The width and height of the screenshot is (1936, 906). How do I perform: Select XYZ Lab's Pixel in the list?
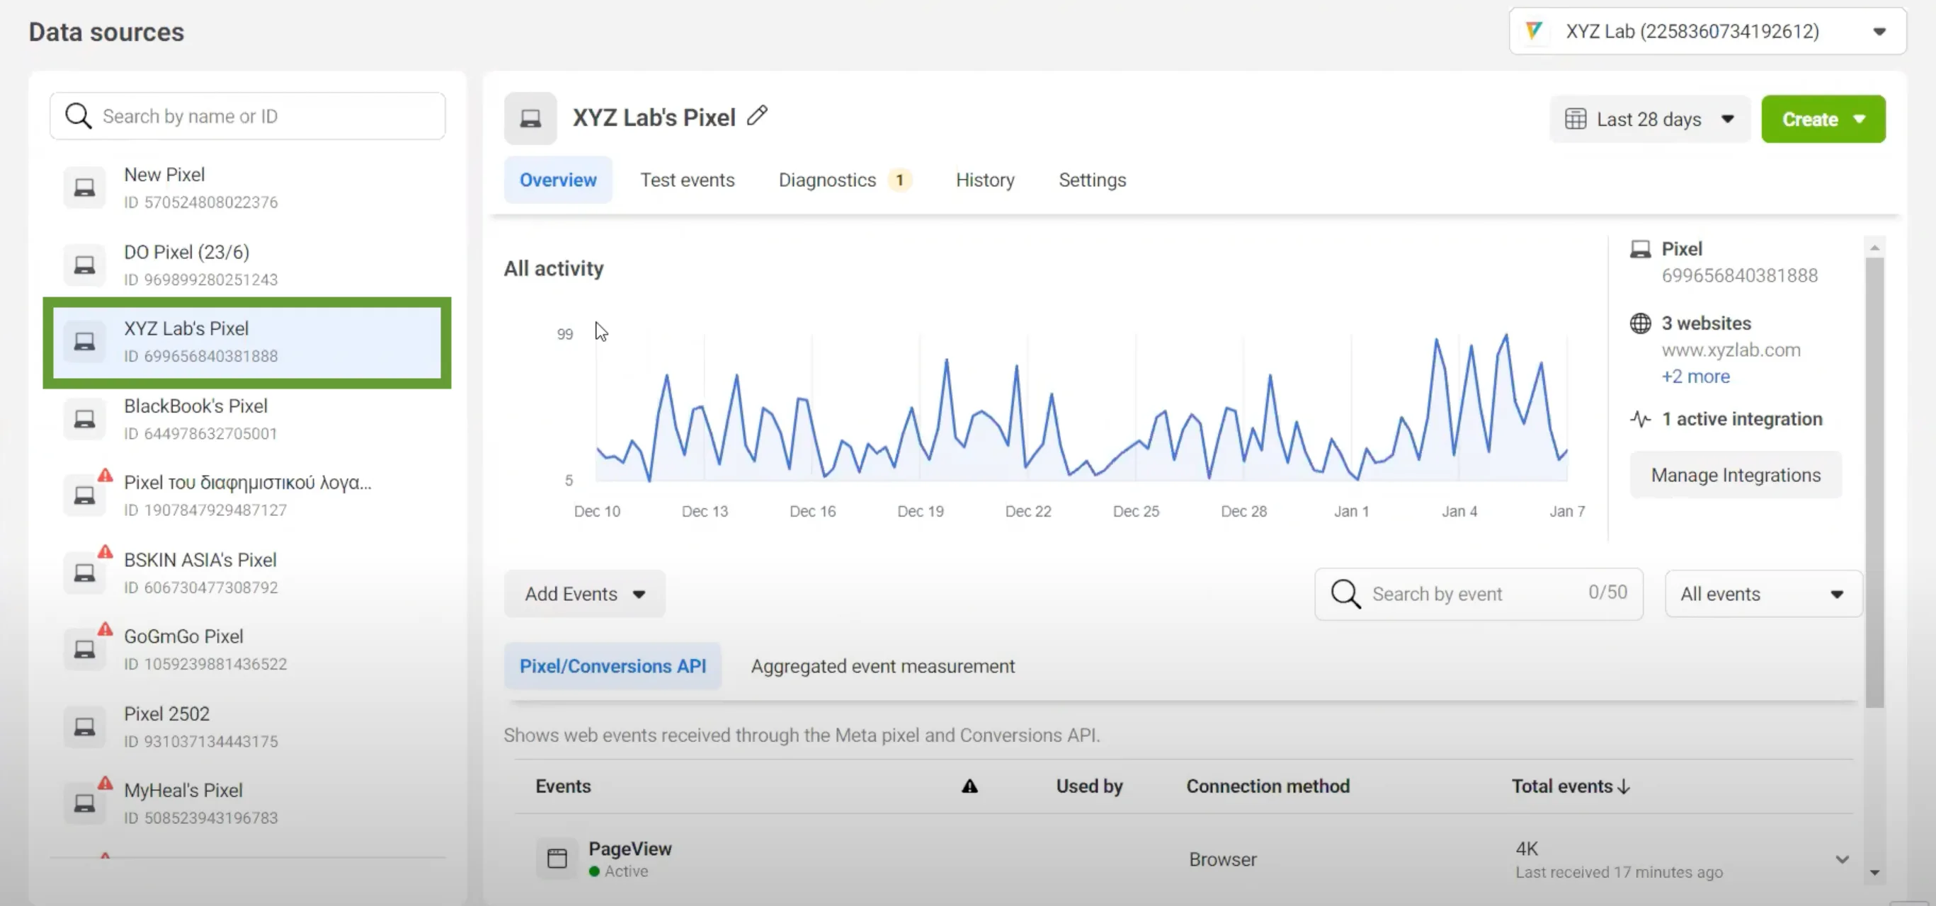coord(247,343)
